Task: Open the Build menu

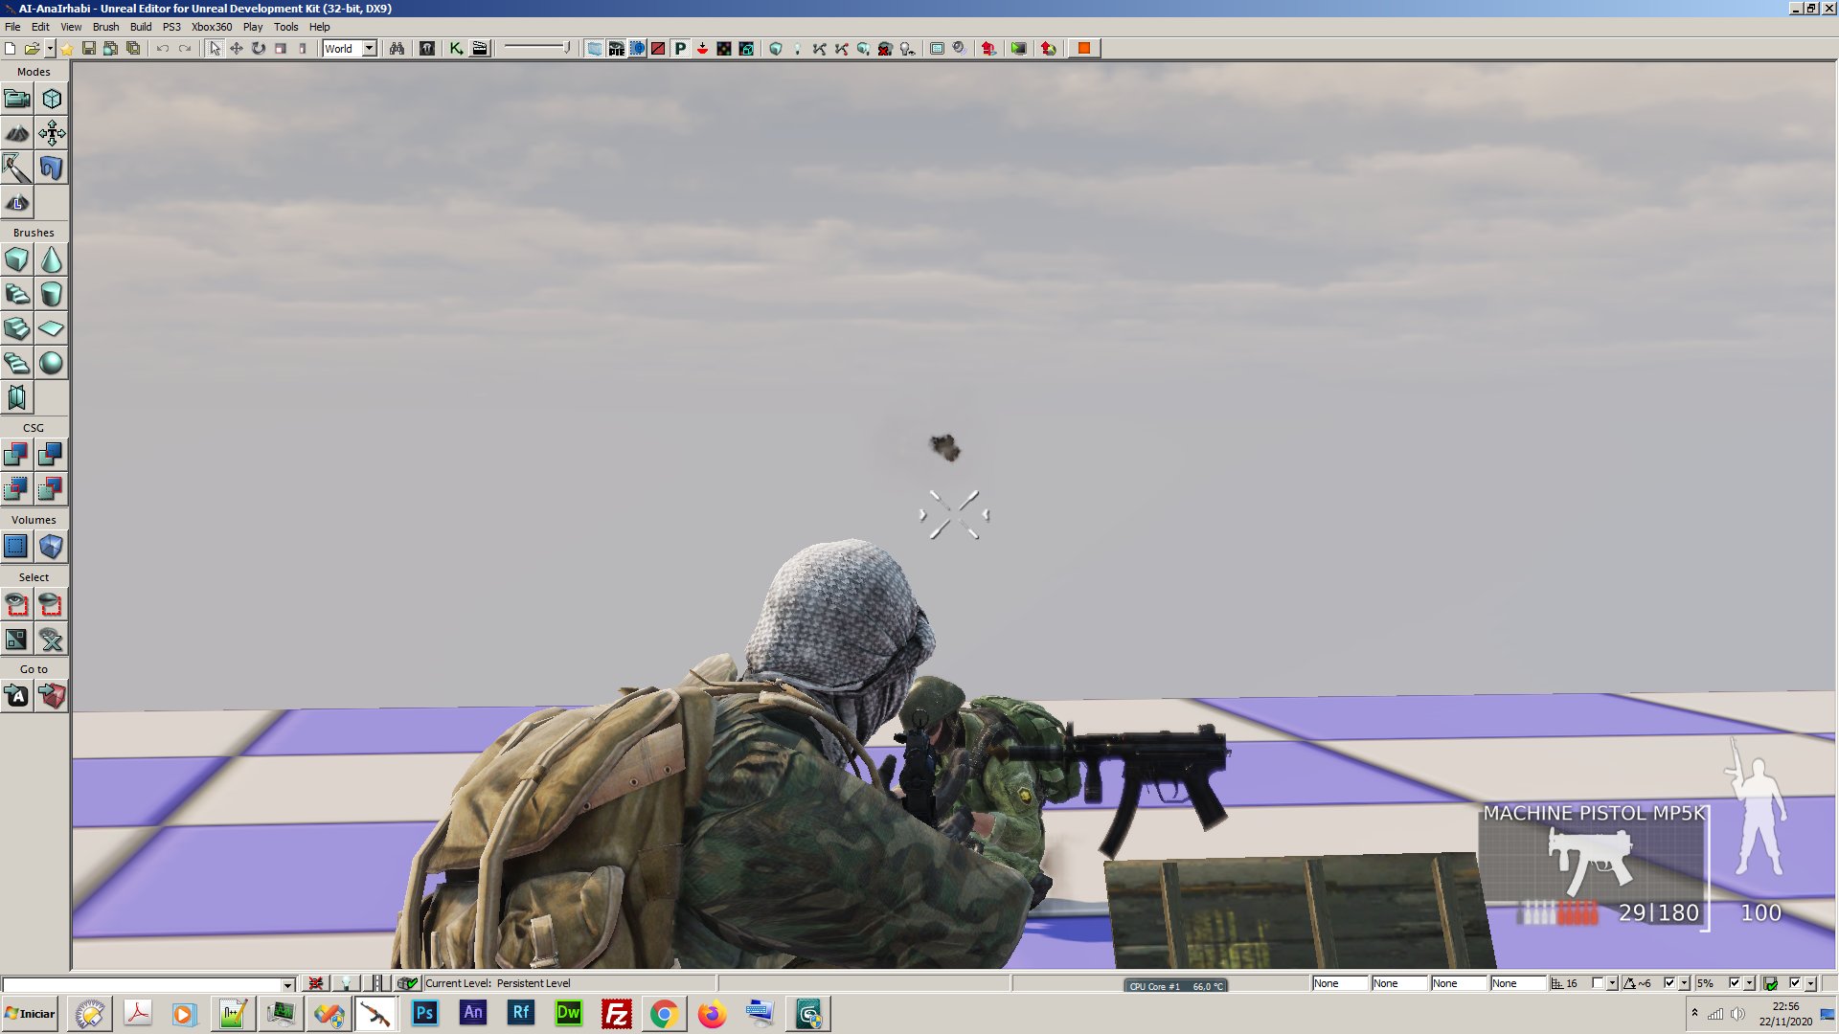Action: tap(141, 27)
